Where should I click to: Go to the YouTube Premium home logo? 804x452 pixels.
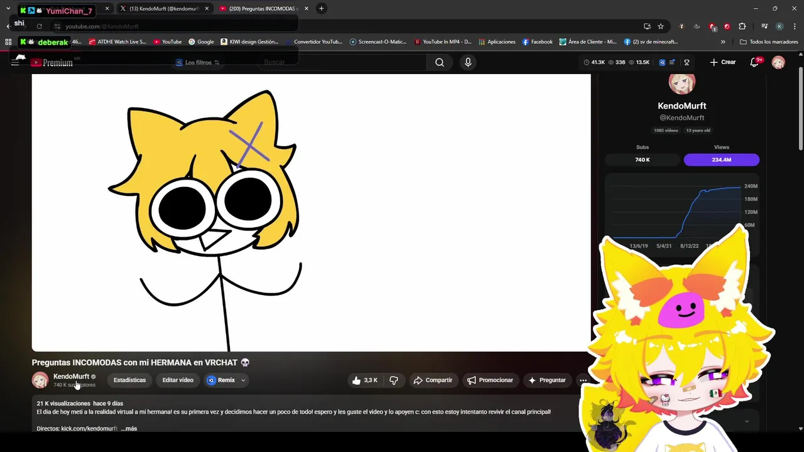pos(52,62)
